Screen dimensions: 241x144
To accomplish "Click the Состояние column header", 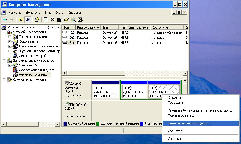I will [x=167, y=27].
